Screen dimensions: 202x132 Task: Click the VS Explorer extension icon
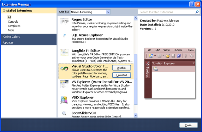(x=64, y=84)
